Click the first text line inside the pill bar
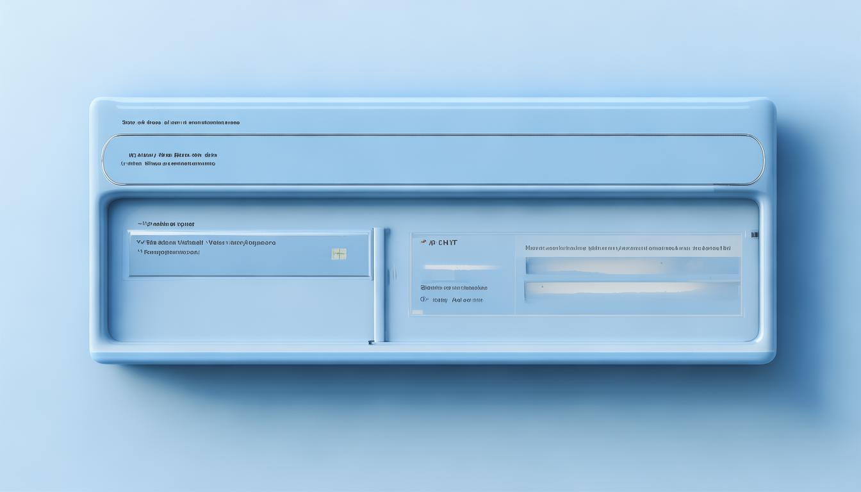861x492 pixels. [173, 155]
